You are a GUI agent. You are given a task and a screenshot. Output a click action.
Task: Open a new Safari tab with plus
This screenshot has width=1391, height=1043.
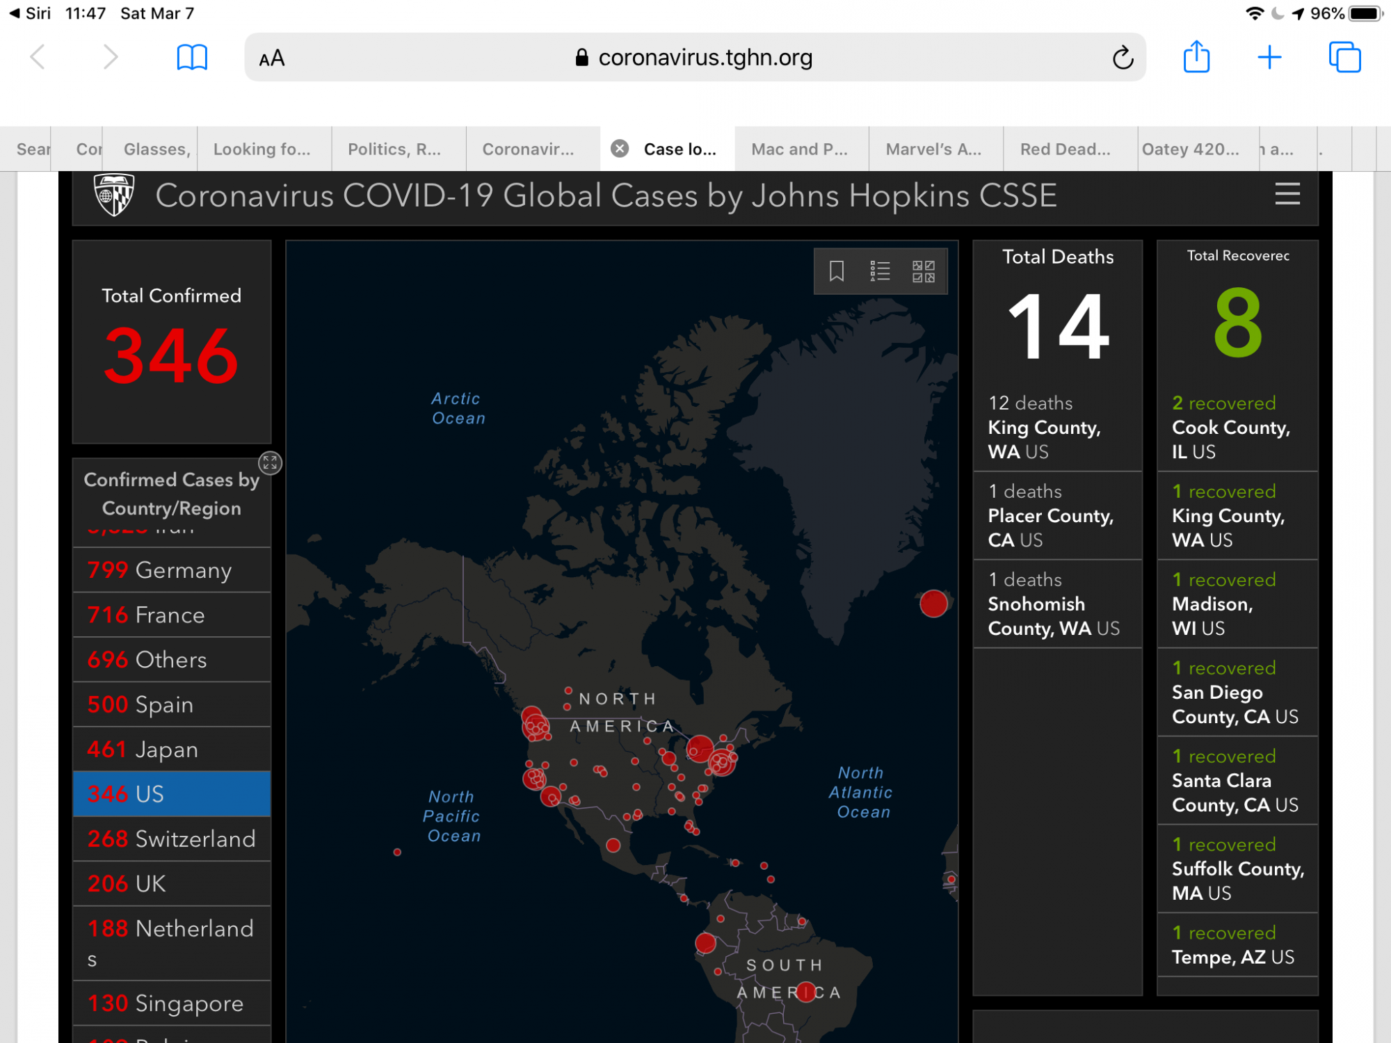(1269, 57)
